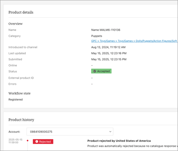This screenshot has height=151, width=178.
Task: Click the Errors field label
Action: click(x=13, y=84)
